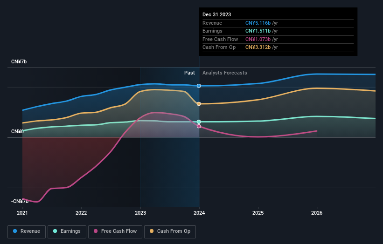Screen dimensions: 383x244
Task: Click the Revenue row label in tooltip
Action: [212, 23]
